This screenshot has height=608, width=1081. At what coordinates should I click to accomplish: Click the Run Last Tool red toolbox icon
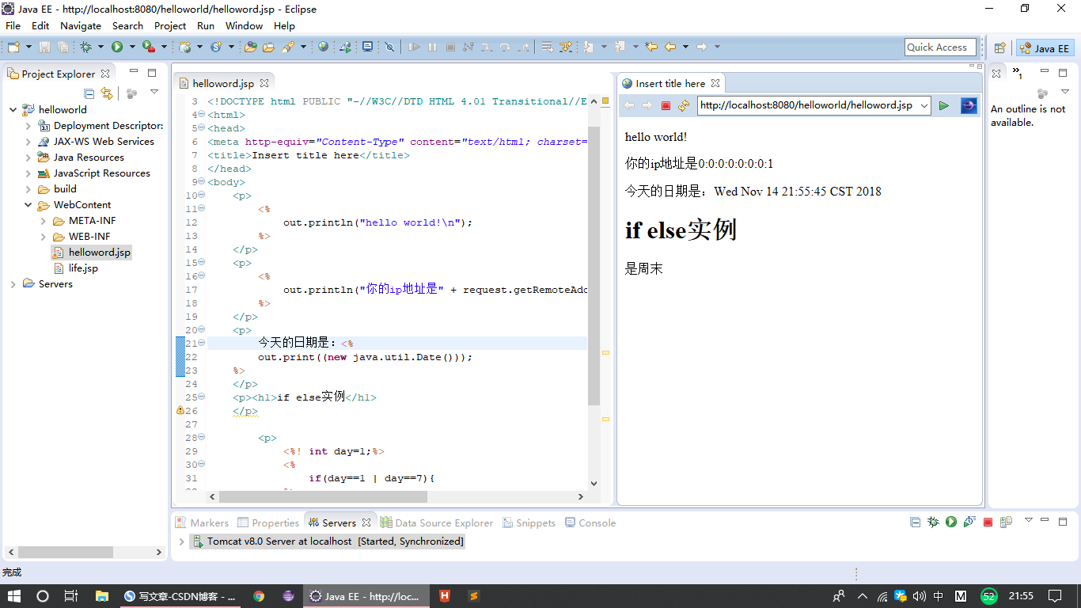pos(148,47)
